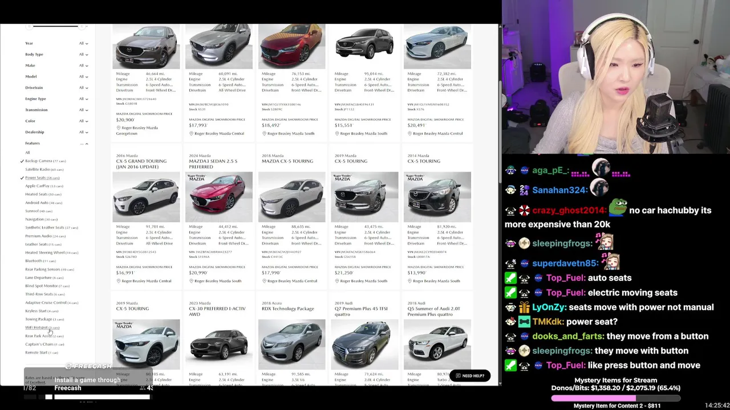Viewport: 730px width, 410px height.
Task: Enable the Sunroof feature filter
Action: pos(39,211)
